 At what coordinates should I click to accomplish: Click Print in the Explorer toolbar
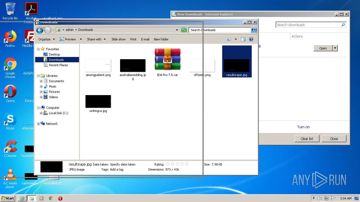133,39
